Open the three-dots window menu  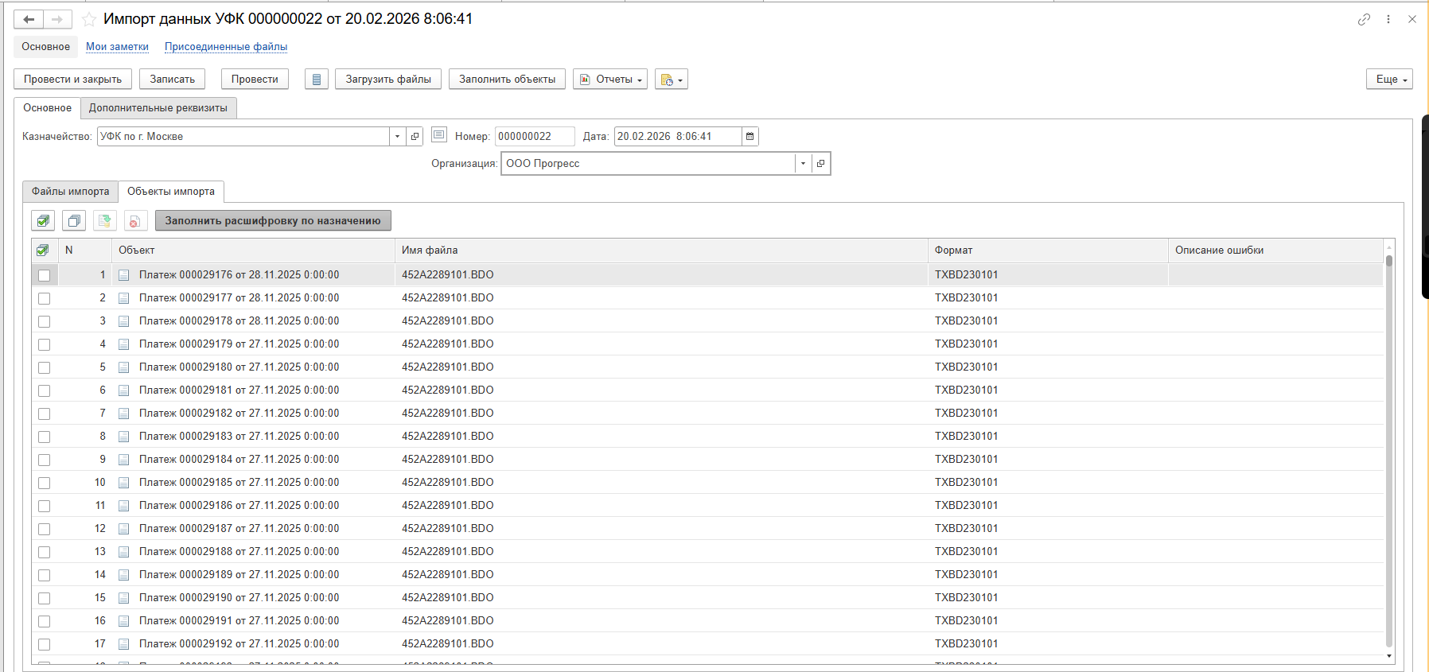[x=1388, y=19]
